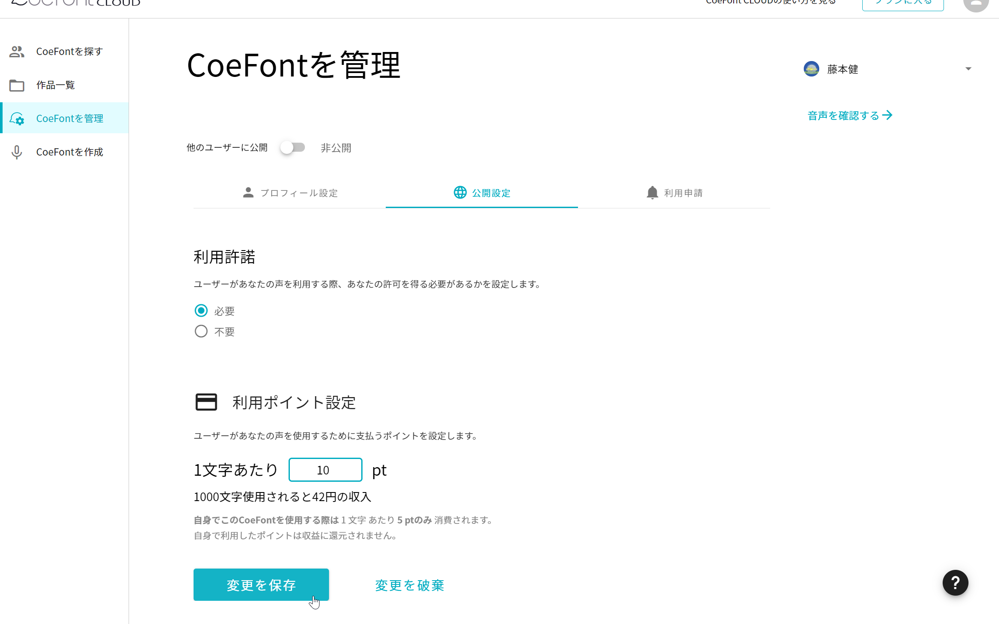
Task: Focus the 1文字あたり points input field
Action: 325,470
